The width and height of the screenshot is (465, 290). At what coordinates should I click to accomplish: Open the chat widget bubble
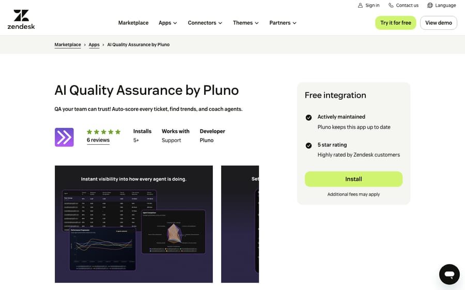click(x=450, y=275)
